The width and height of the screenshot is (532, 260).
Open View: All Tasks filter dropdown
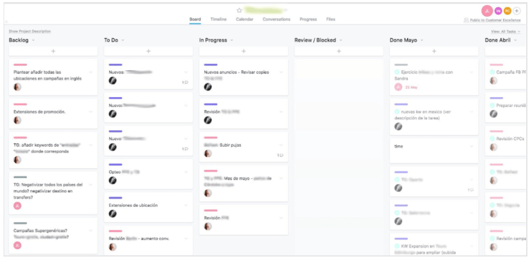click(x=506, y=32)
